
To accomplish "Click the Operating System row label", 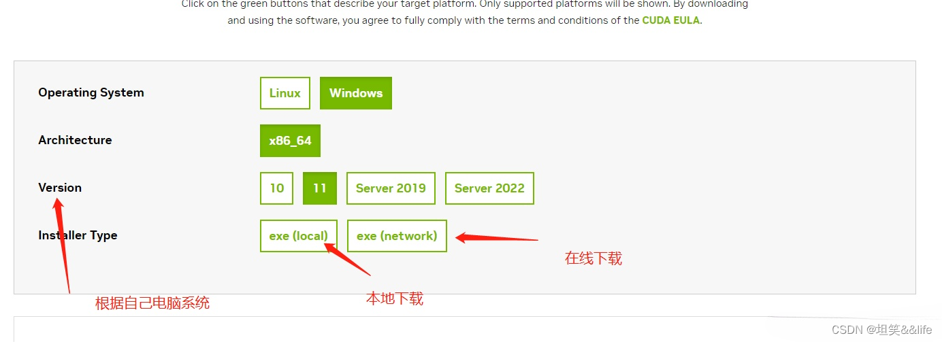I will click(91, 92).
